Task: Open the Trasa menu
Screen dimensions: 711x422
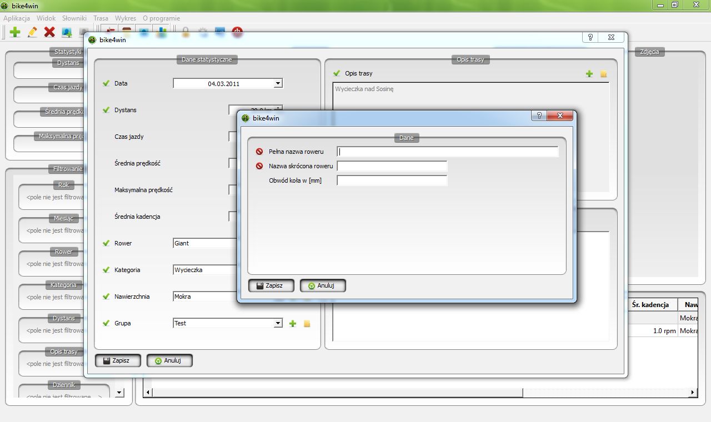Action: [101, 18]
